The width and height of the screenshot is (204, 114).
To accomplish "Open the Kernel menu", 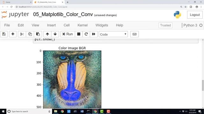I will coord(83,25).
